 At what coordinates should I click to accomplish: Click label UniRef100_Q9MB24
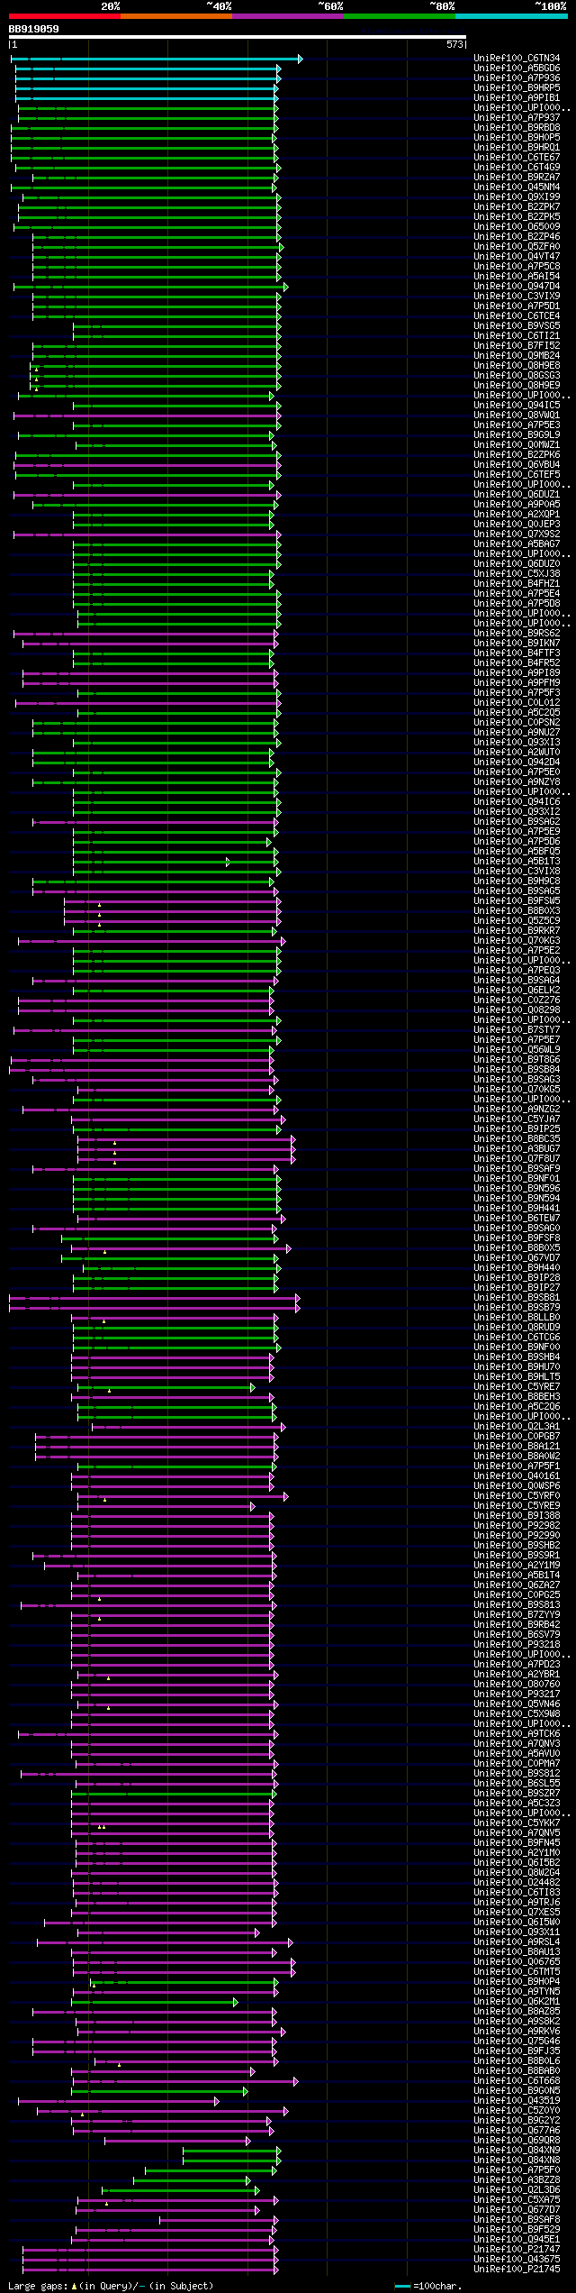[517, 356]
